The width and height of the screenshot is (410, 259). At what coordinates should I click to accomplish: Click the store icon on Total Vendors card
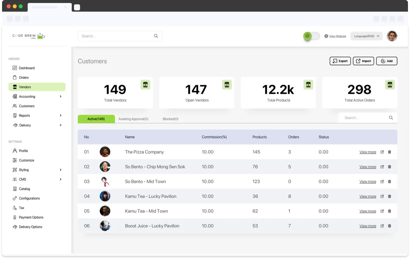[x=145, y=85]
